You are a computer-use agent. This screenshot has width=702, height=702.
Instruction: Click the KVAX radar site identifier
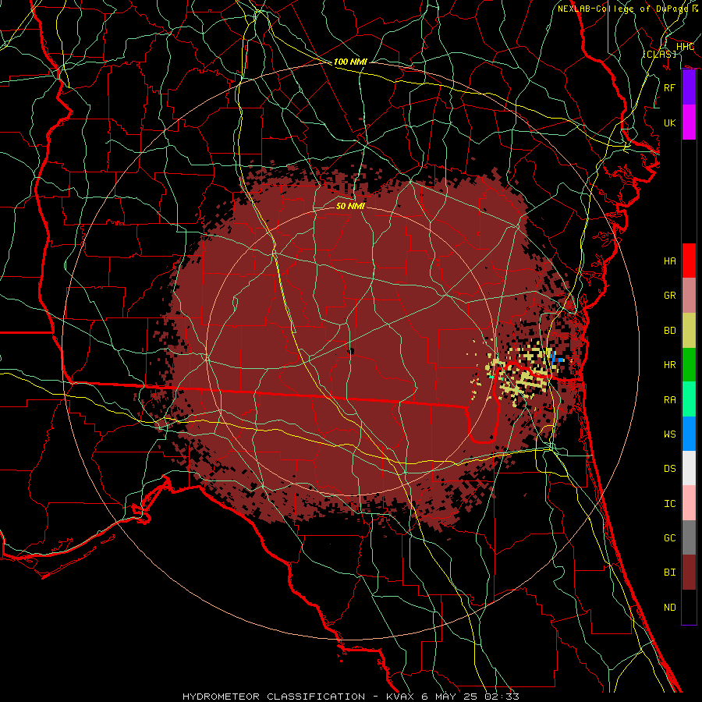[401, 697]
